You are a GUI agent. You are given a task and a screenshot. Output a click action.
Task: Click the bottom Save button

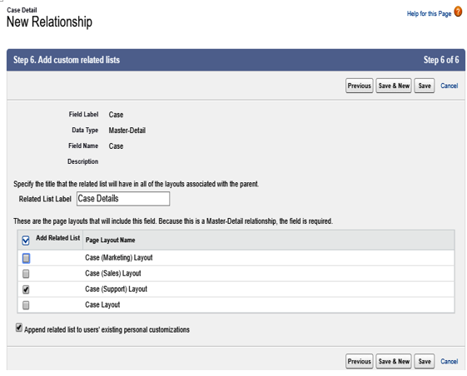[x=425, y=361]
